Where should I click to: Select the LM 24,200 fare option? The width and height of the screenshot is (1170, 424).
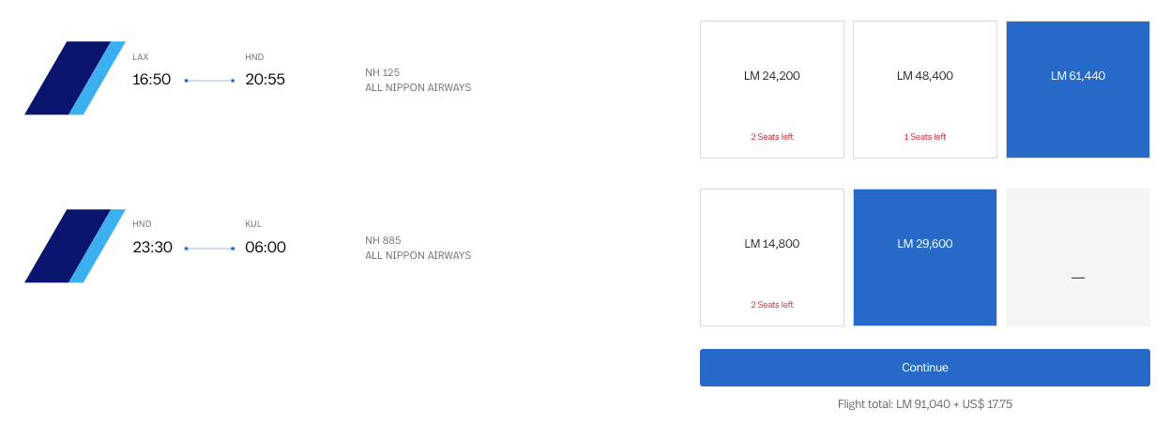click(x=771, y=89)
